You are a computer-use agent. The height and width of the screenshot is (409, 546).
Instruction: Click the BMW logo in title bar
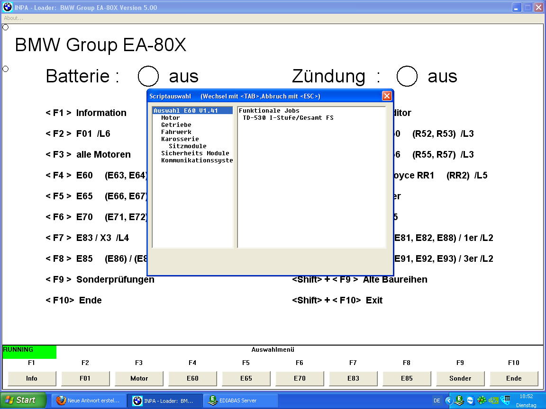(x=8, y=8)
